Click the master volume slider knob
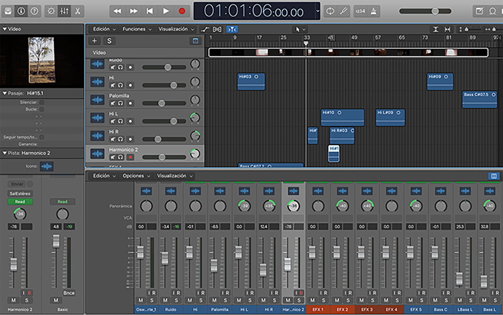The width and height of the screenshot is (503, 315). coord(435,11)
